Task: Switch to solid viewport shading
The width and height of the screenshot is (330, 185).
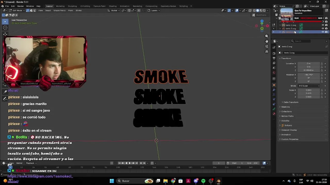Action: (257, 11)
